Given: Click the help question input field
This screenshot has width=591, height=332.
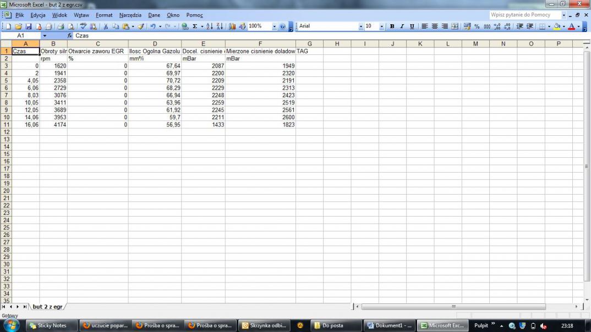Looking at the screenshot, I should point(524,15).
